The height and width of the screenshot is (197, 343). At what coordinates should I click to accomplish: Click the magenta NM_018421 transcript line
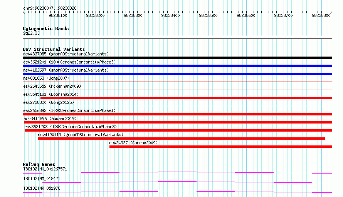coord(177,182)
